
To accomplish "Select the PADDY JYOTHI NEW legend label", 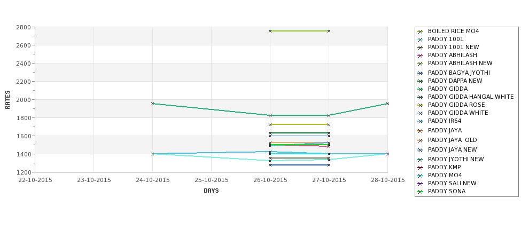I will point(456,159).
